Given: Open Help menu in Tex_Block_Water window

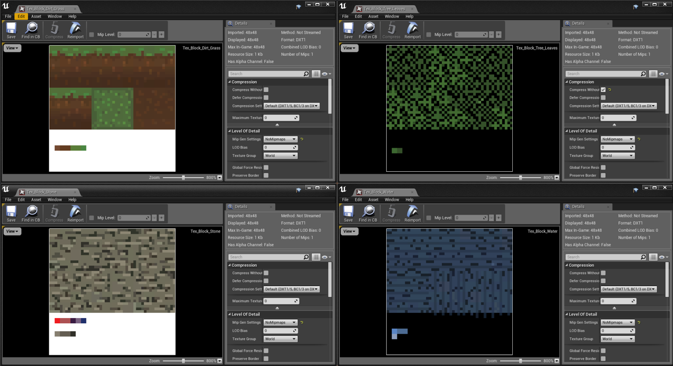Looking at the screenshot, I should (409, 200).
